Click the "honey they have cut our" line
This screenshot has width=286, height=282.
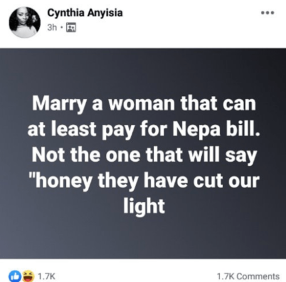144,180
